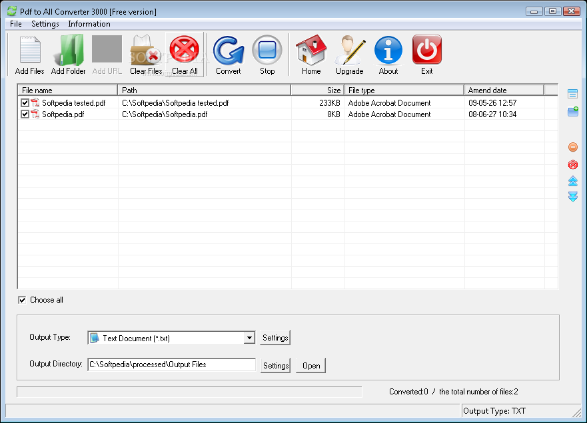Open the About info icon
The width and height of the screenshot is (587, 423).
388,50
